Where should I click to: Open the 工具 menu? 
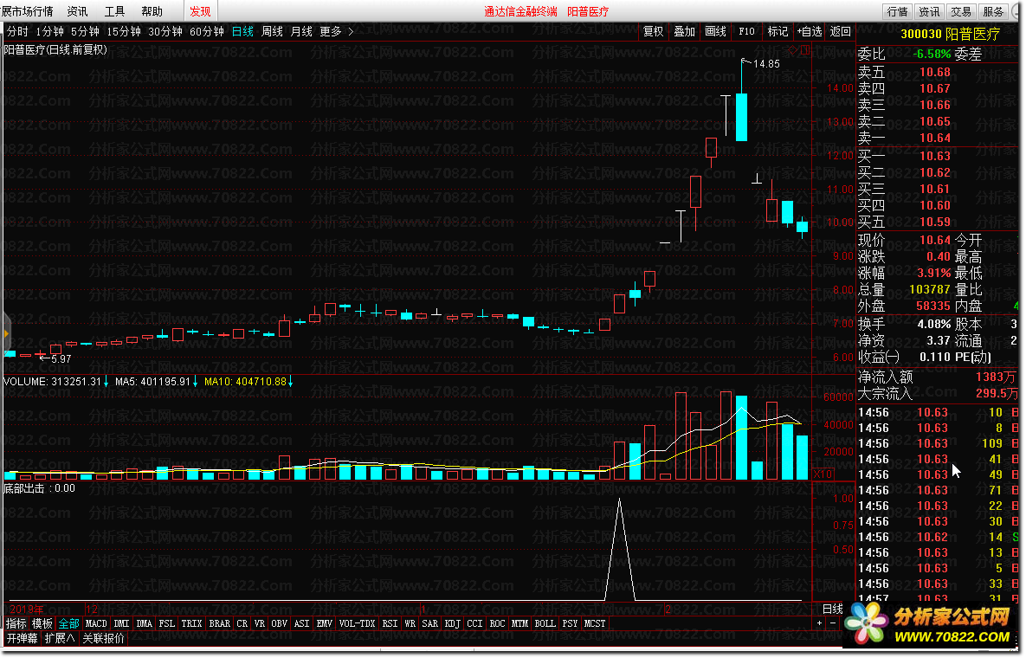(114, 11)
